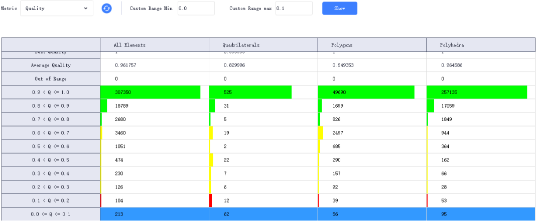This screenshot has width=542, height=221.
Task: Click the 0.3 < Q <= 0.4 row label
Action: tap(51, 173)
